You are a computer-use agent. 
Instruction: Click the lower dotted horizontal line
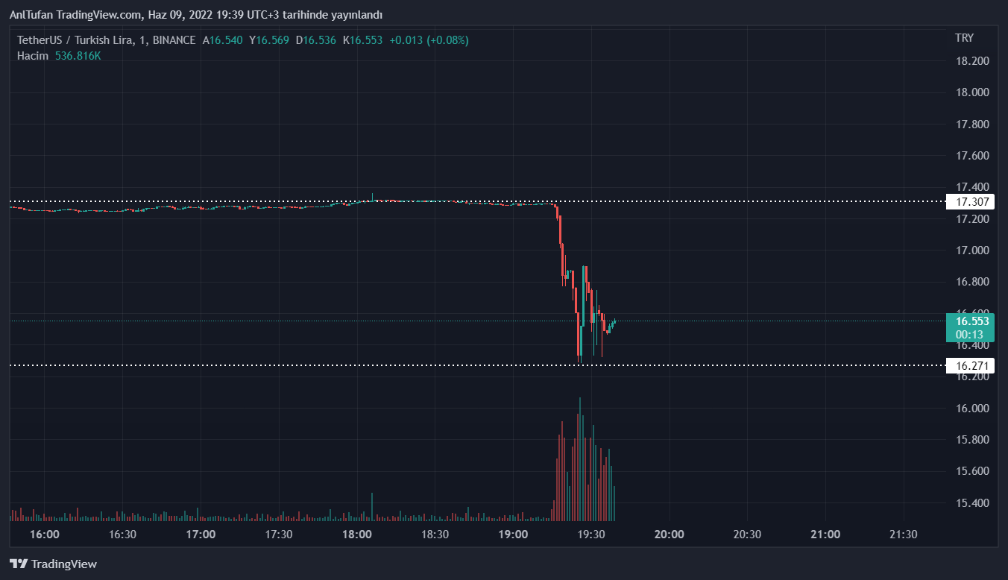(x=298, y=365)
